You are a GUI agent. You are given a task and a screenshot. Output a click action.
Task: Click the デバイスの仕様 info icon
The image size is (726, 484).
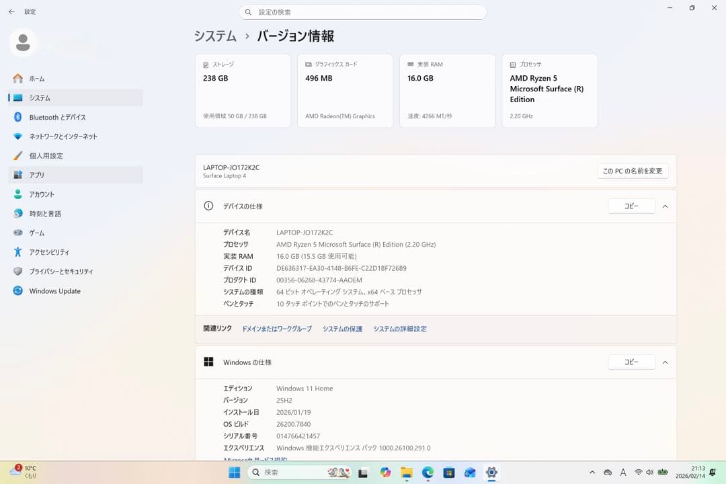click(x=209, y=206)
